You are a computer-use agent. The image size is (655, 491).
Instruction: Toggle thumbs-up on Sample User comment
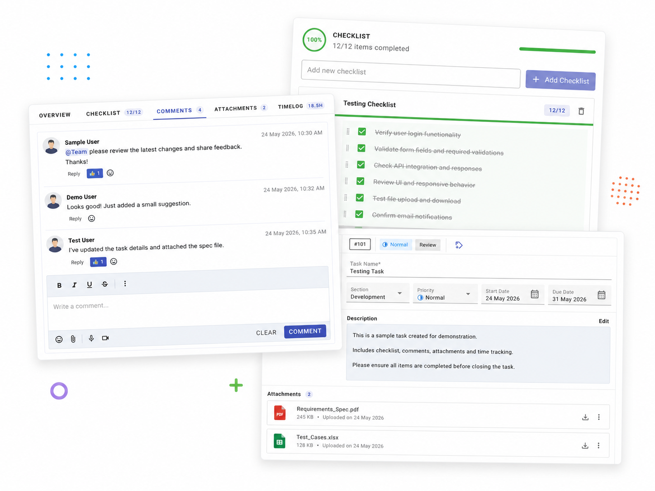click(95, 173)
